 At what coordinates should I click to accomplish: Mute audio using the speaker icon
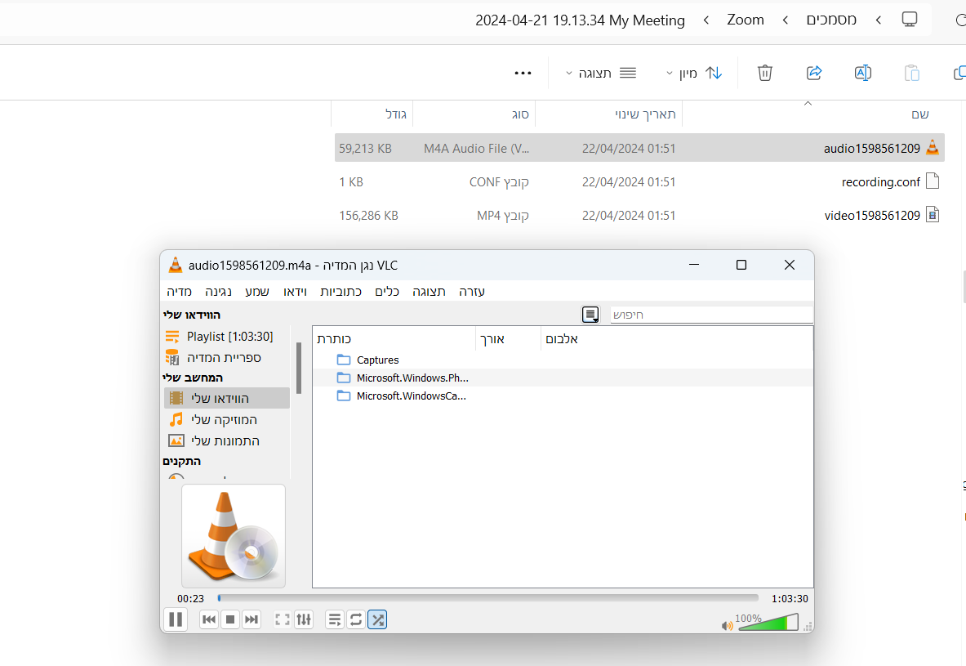[x=727, y=626]
